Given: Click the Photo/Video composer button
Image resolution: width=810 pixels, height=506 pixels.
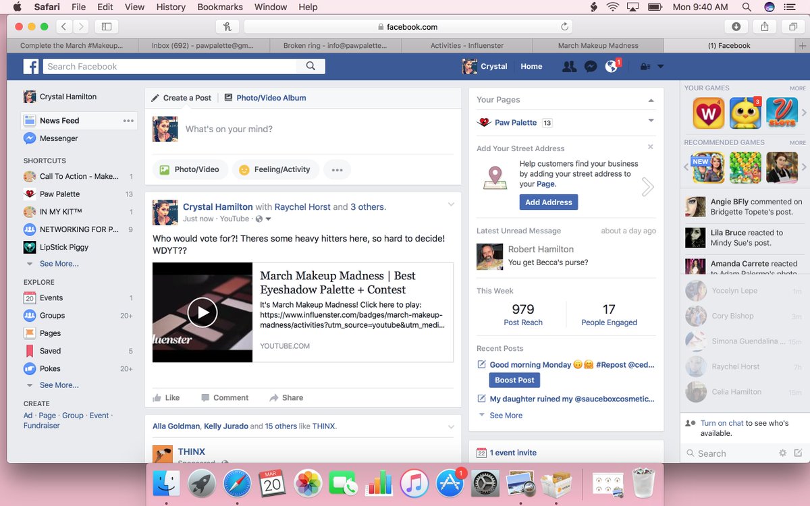Looking at the screenshot, I should tap(190, 169).
